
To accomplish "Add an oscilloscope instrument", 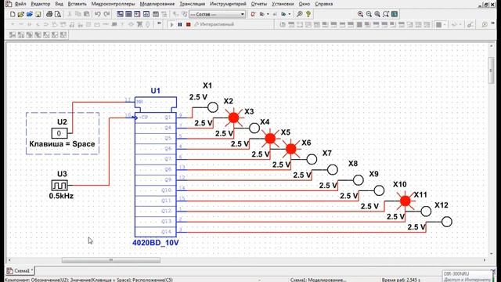I will (x=308, y=24).
